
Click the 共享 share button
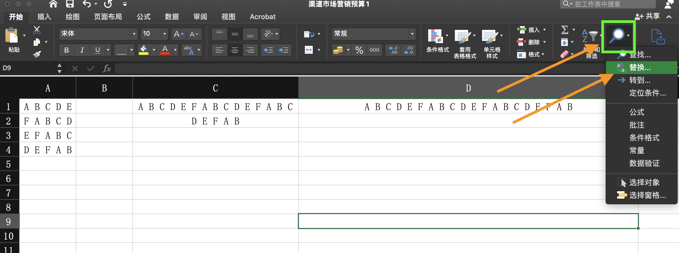(648, 16)
